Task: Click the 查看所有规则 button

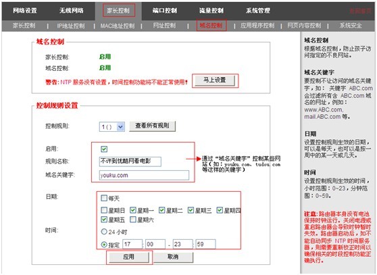Action: 152,126
